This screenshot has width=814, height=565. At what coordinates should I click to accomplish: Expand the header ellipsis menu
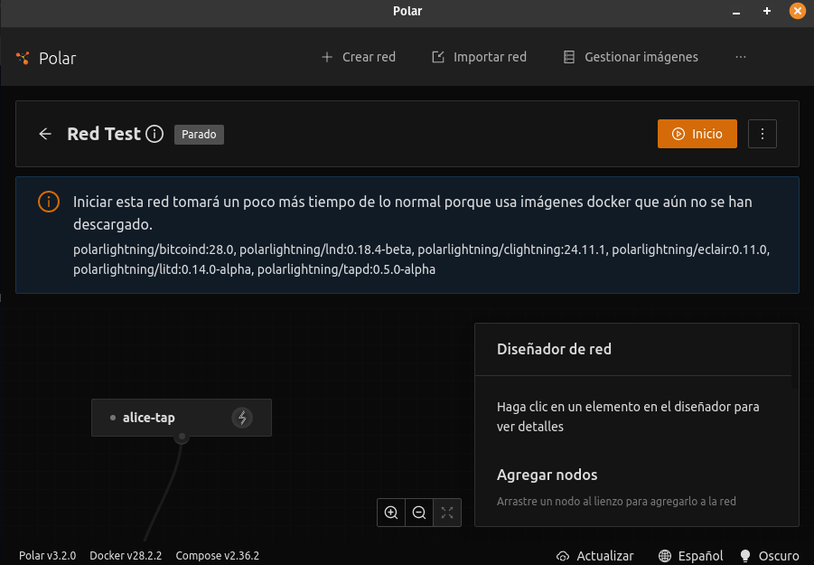pos(741,57)
